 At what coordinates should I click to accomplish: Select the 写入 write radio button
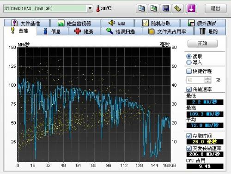189,62
